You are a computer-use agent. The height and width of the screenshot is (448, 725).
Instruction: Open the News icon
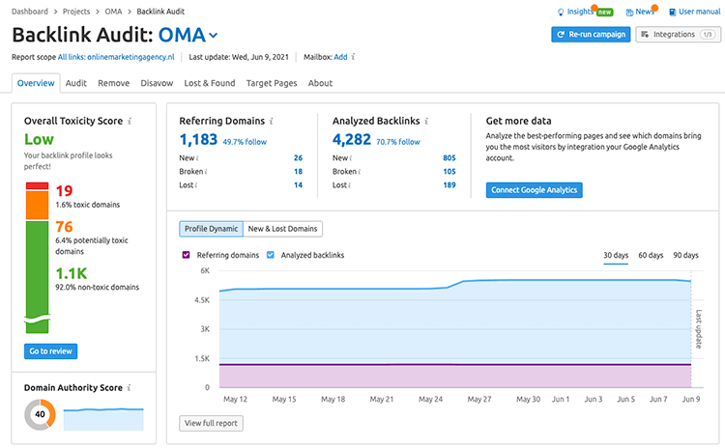pyautogui.click(x=629, y=13)
